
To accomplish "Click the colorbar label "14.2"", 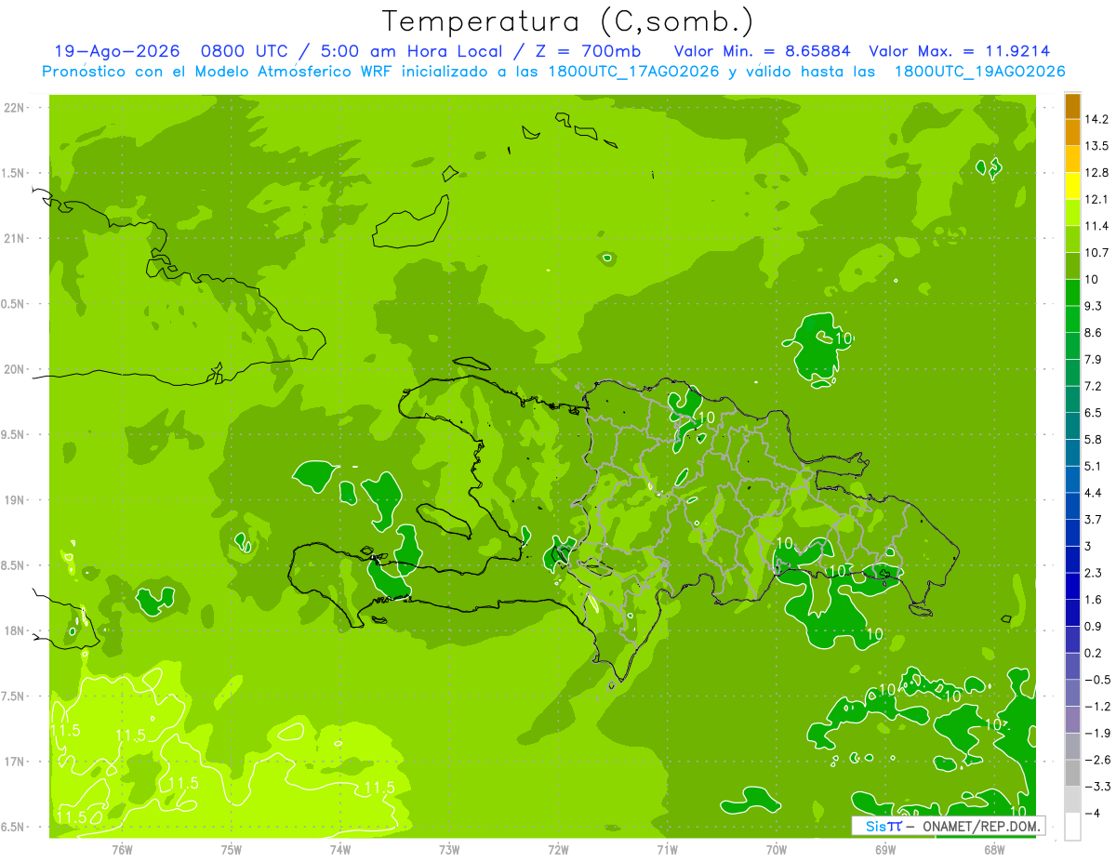I will pyautogui.click(x=1097, y=119).
